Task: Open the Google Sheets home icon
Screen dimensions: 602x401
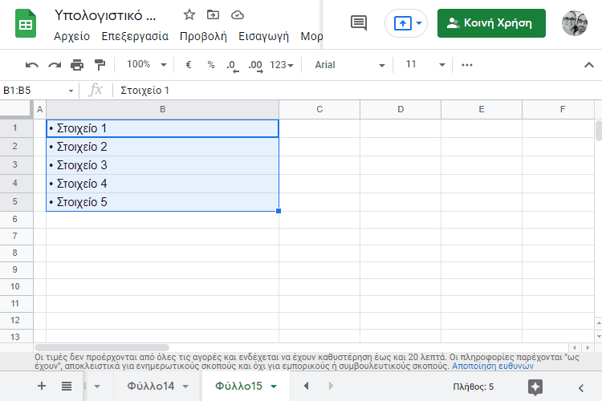Action: click(26, 24)
